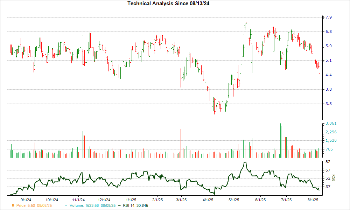Screen dimensions: 350x210
Task: Click the 4.4 price axis label
Action: [329, 75]
